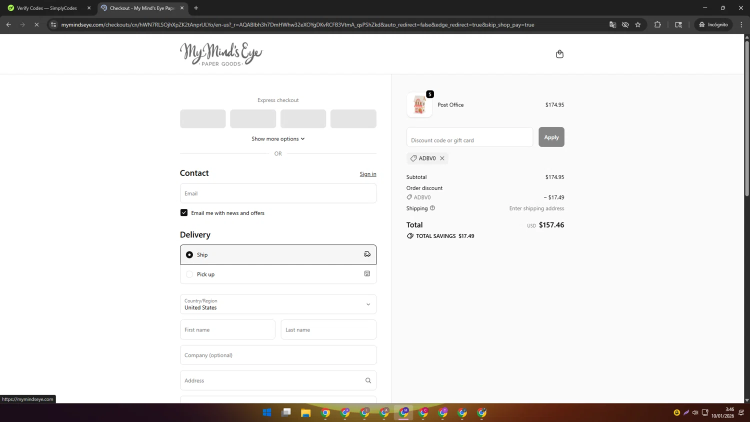750x422 pixels.
Task: Click the Company (optional) field
Action: [x=278, y=355]
